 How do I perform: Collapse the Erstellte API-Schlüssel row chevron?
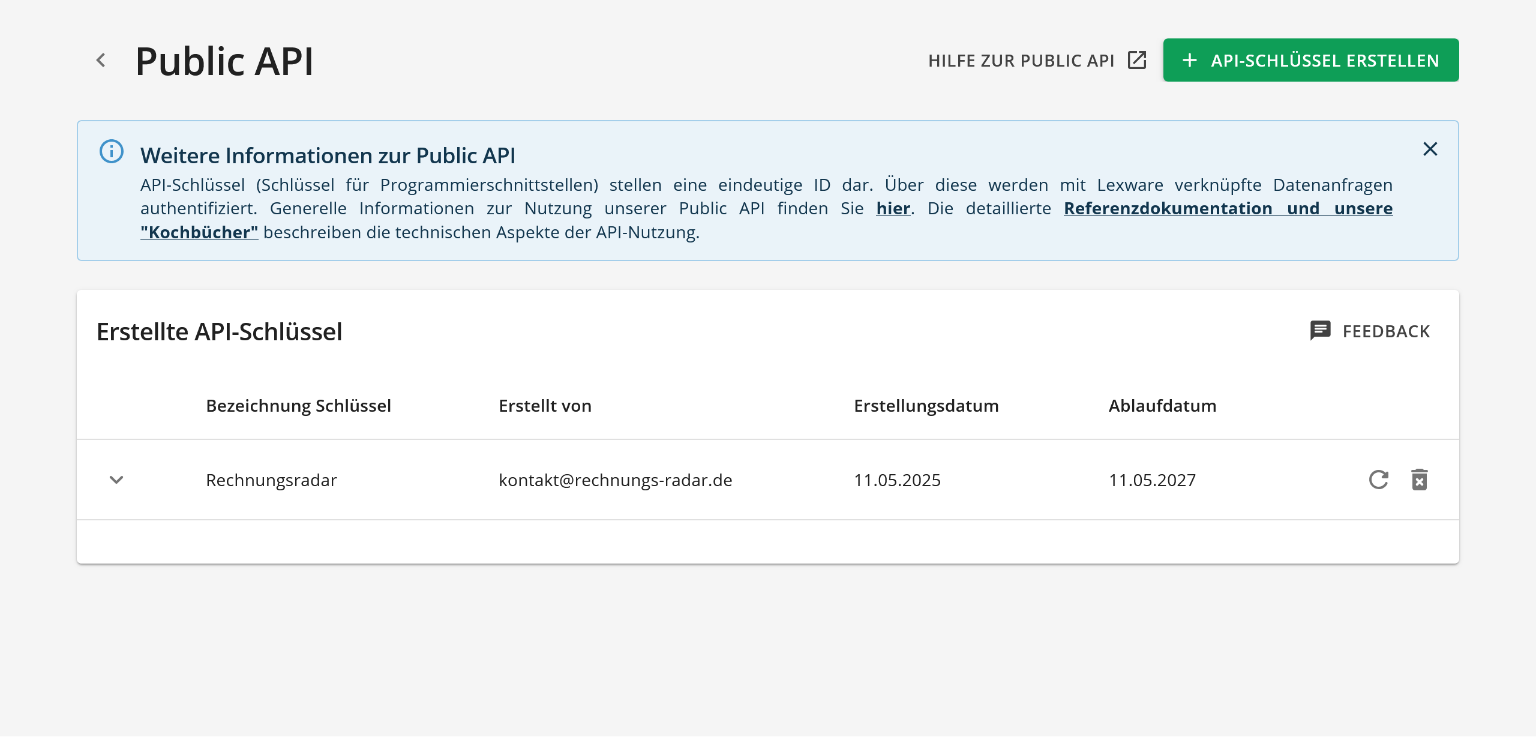pyautogui.click(x=116, y=480)
